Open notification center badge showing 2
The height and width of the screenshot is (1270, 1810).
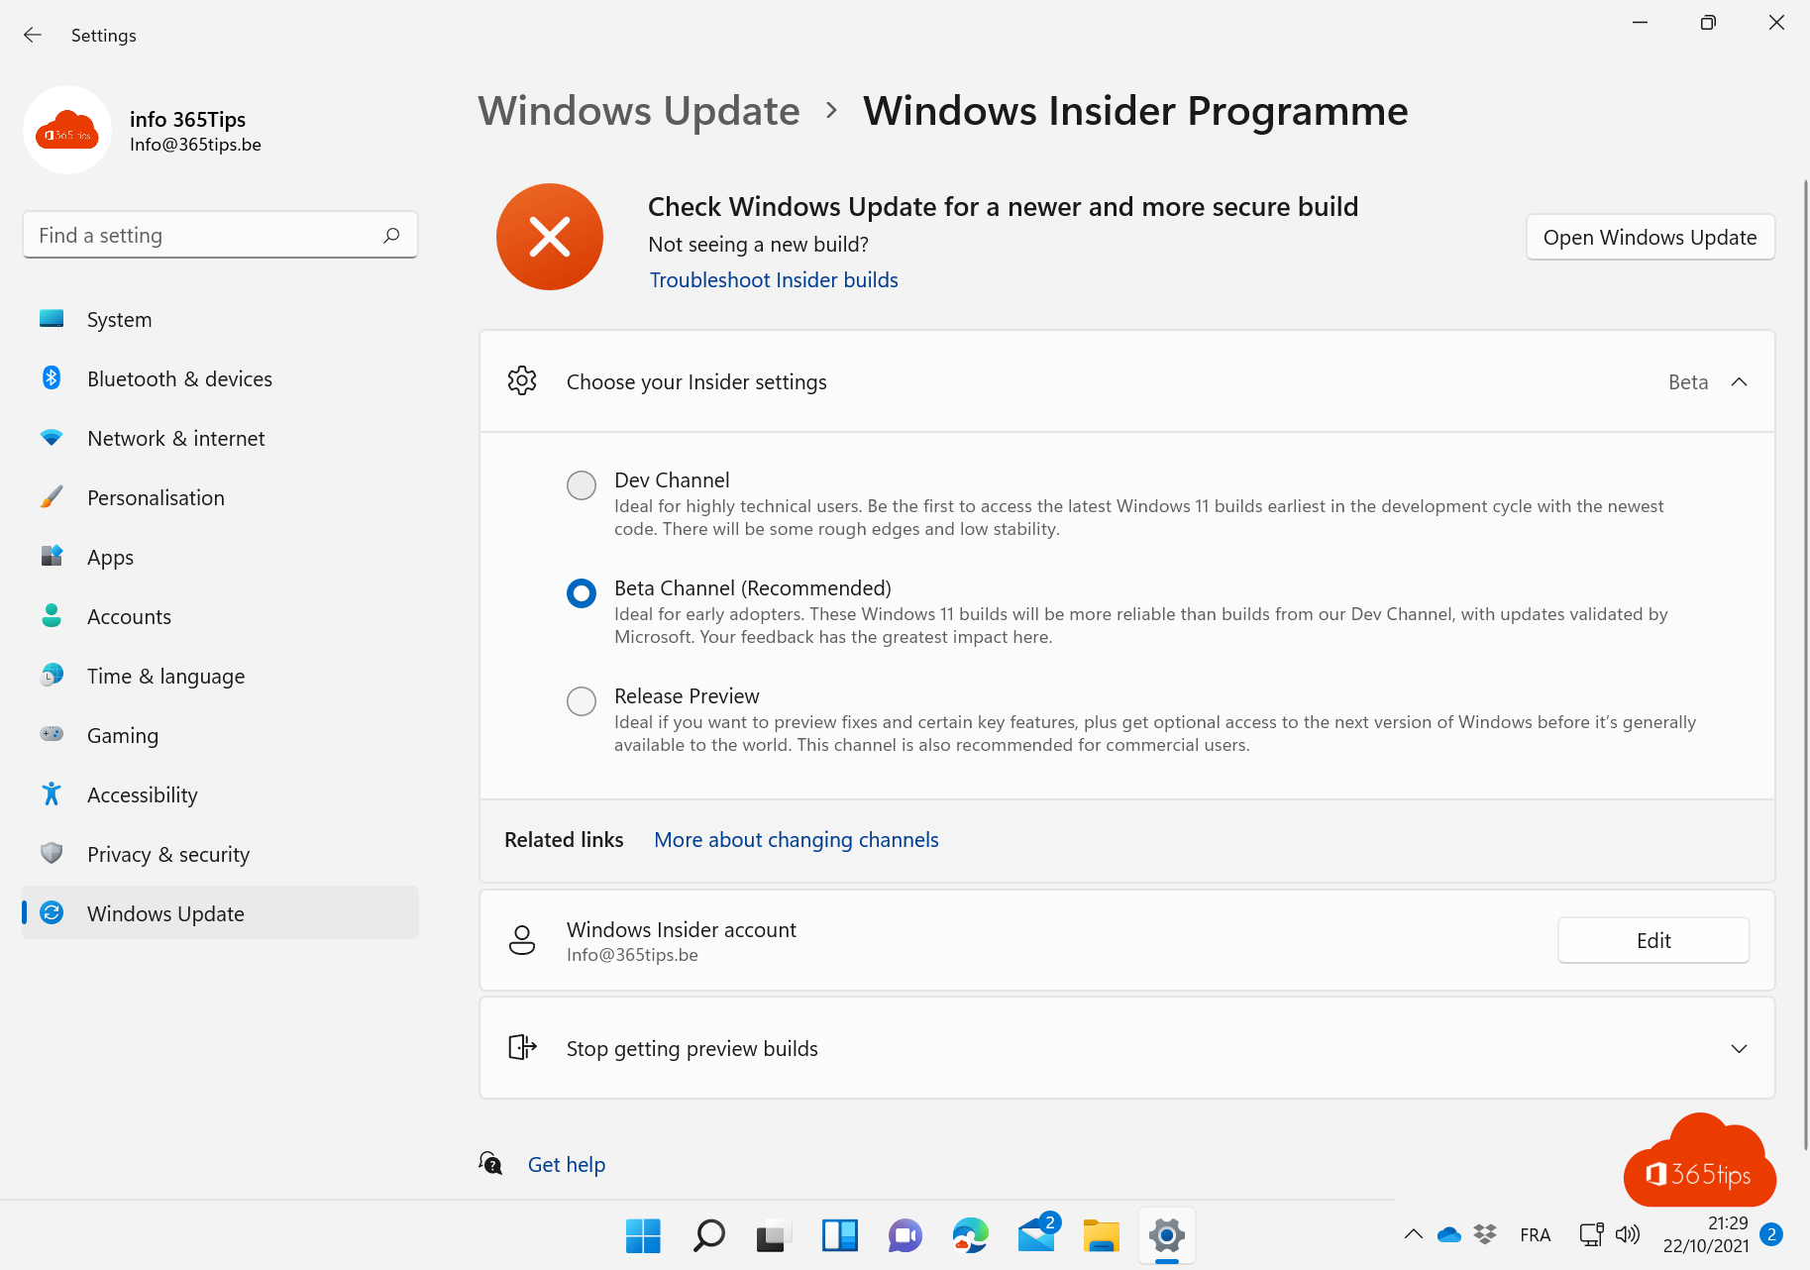tap(1771, 1234)
